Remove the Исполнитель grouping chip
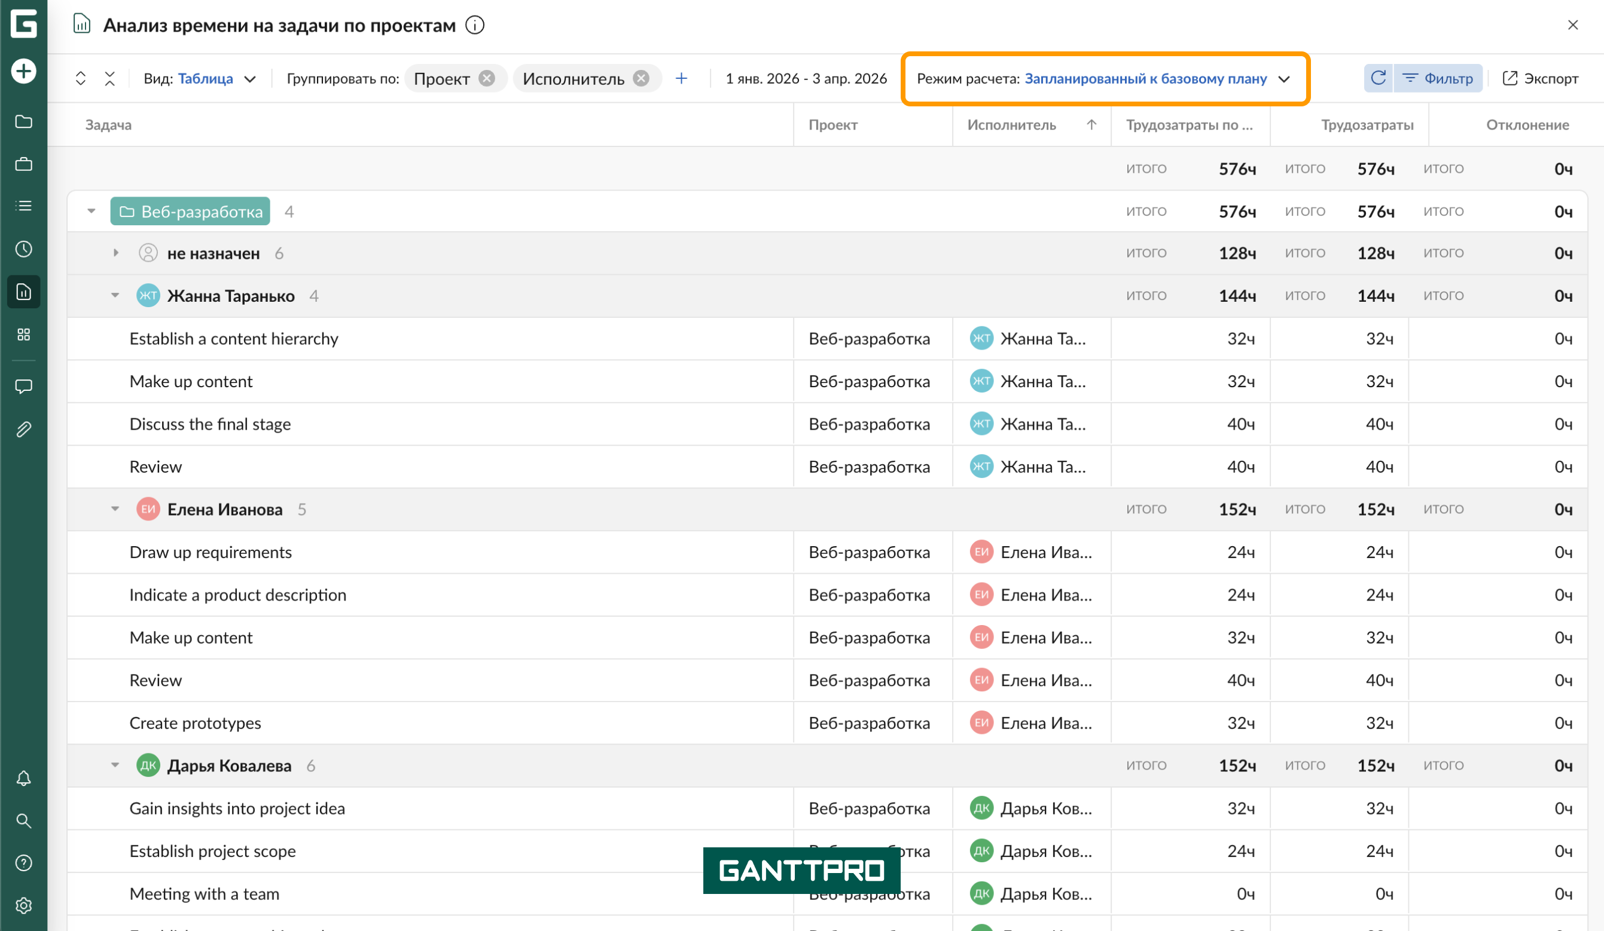 (642, 78)
